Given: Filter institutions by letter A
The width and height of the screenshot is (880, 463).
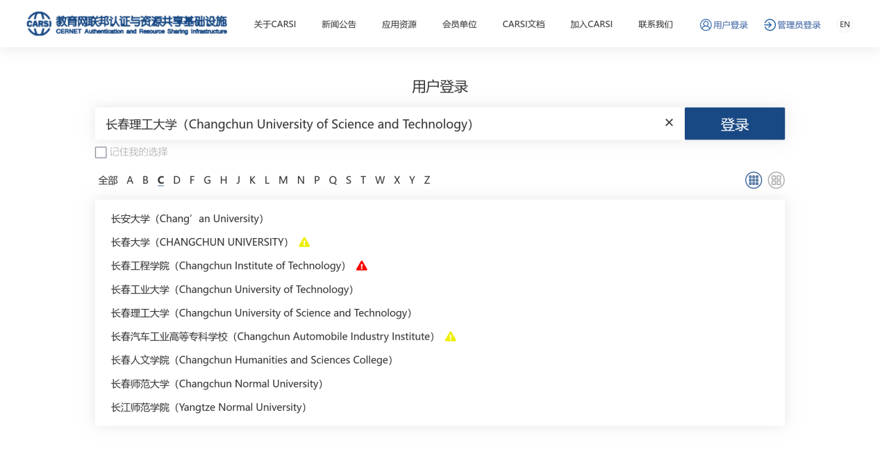Looking at the screenshot, I should click(130, 180).
